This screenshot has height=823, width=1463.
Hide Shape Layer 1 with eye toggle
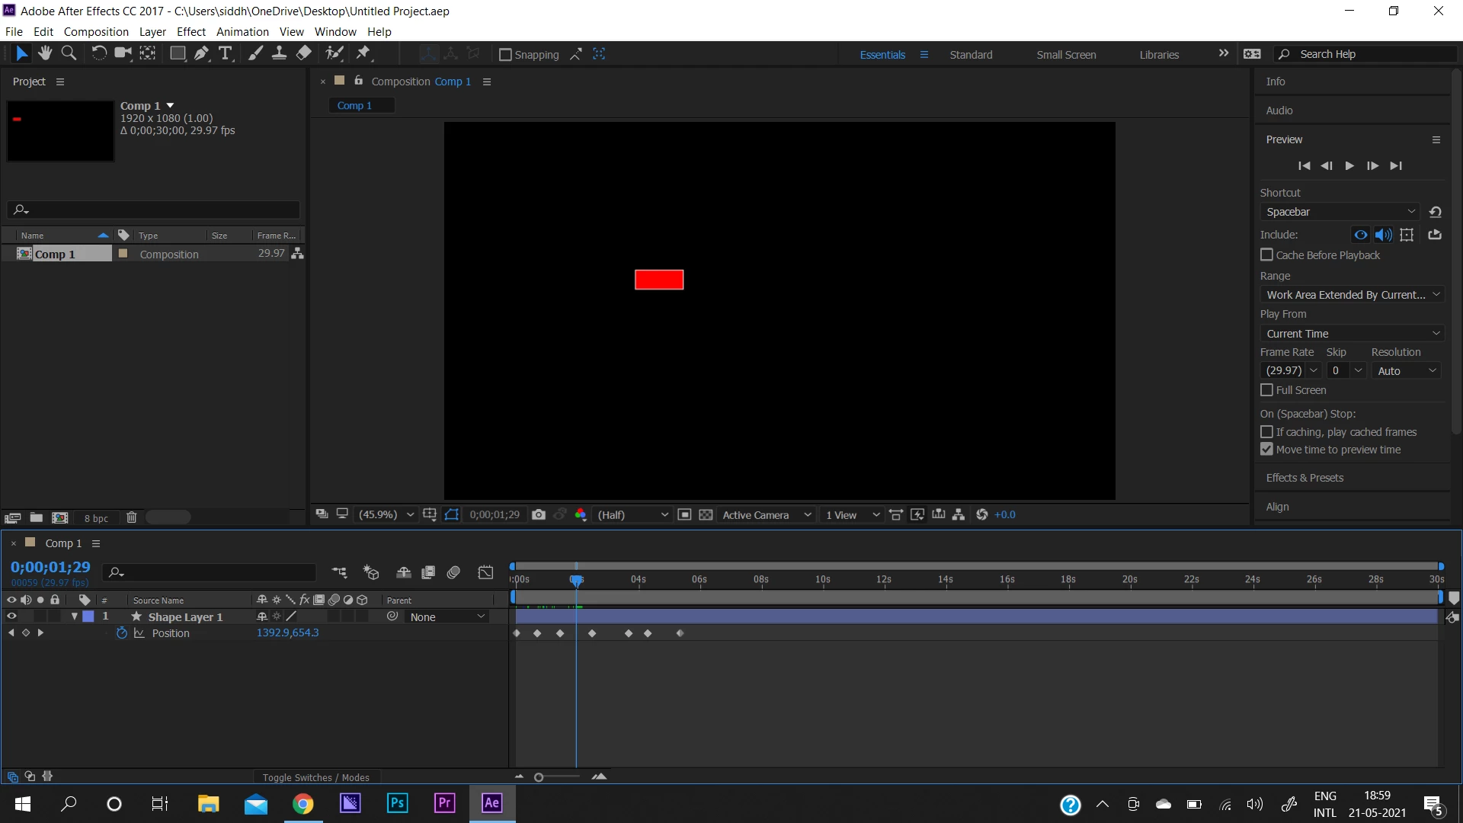[11, 616]
